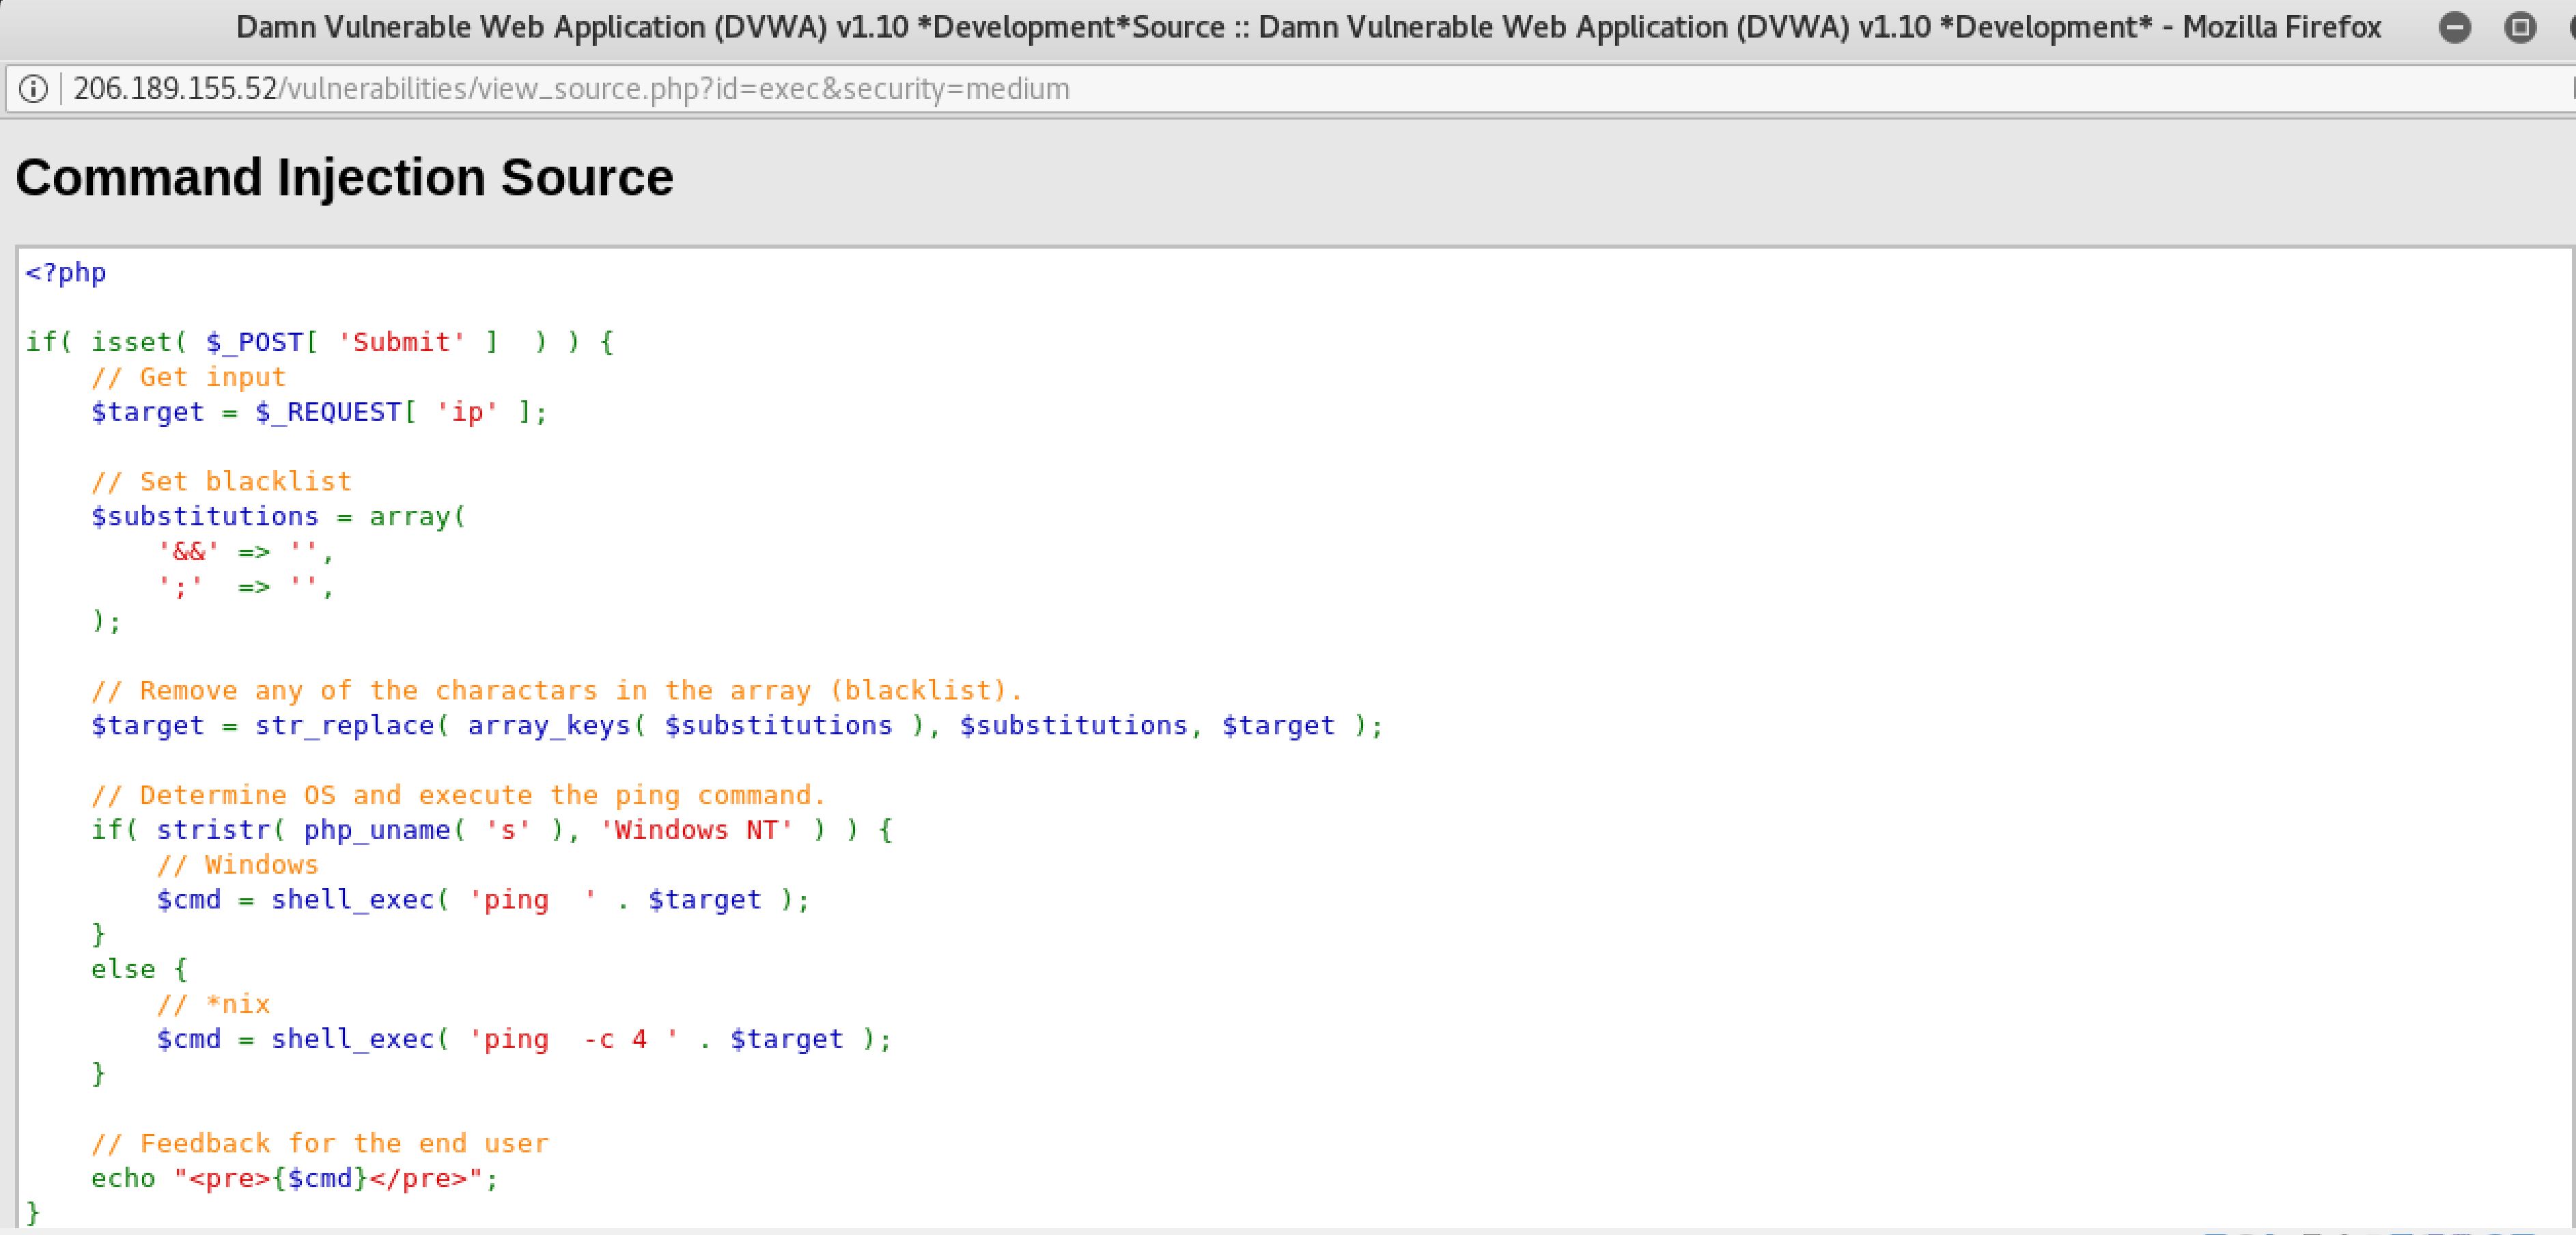Screen dimensions: 2576x1235
Task: Click the '// Set blacklist' comment
Action: (x=221, y=481)
